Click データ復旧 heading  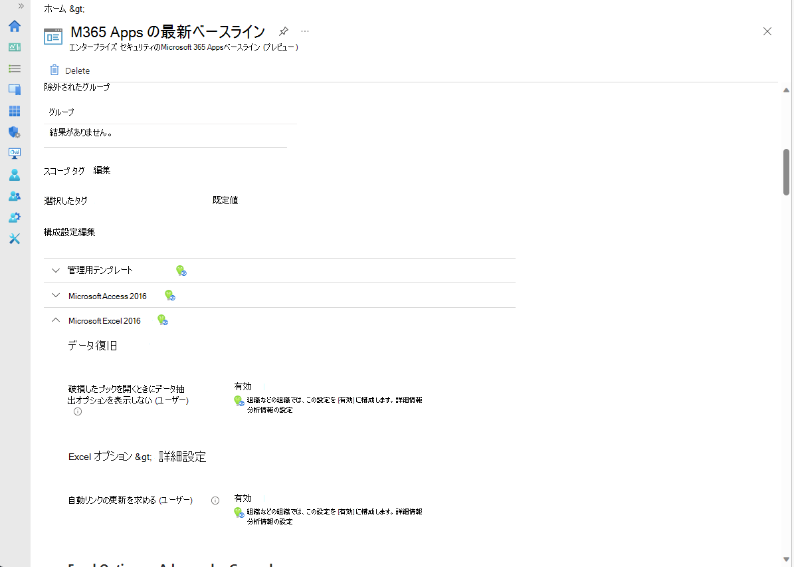pyautogui.click(x=92, y=346)
